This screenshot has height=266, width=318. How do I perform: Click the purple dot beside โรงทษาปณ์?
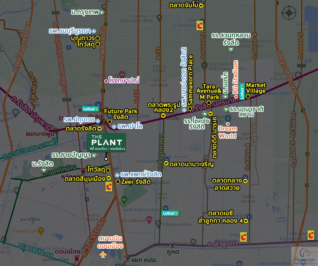[106, 81]
